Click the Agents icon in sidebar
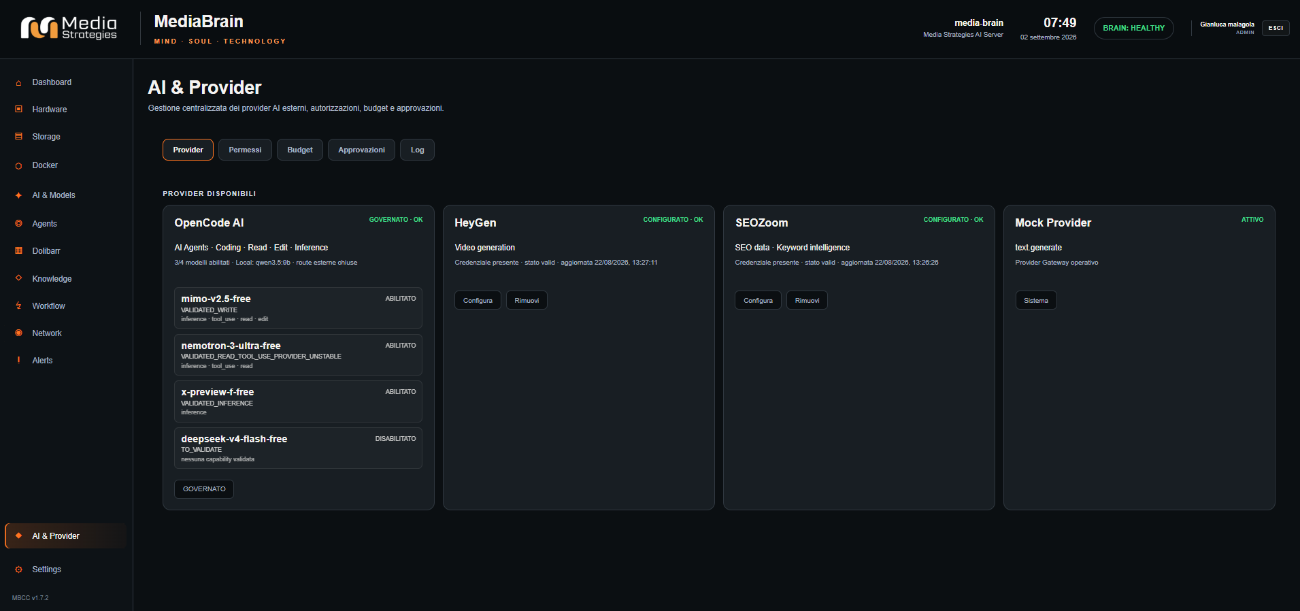The image size is (1300, 611). 18,223
